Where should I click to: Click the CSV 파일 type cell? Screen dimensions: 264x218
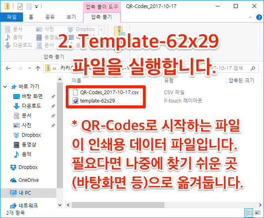coord(174,92)
